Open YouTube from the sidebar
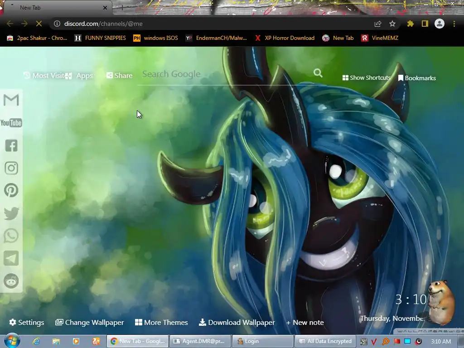 11,122
